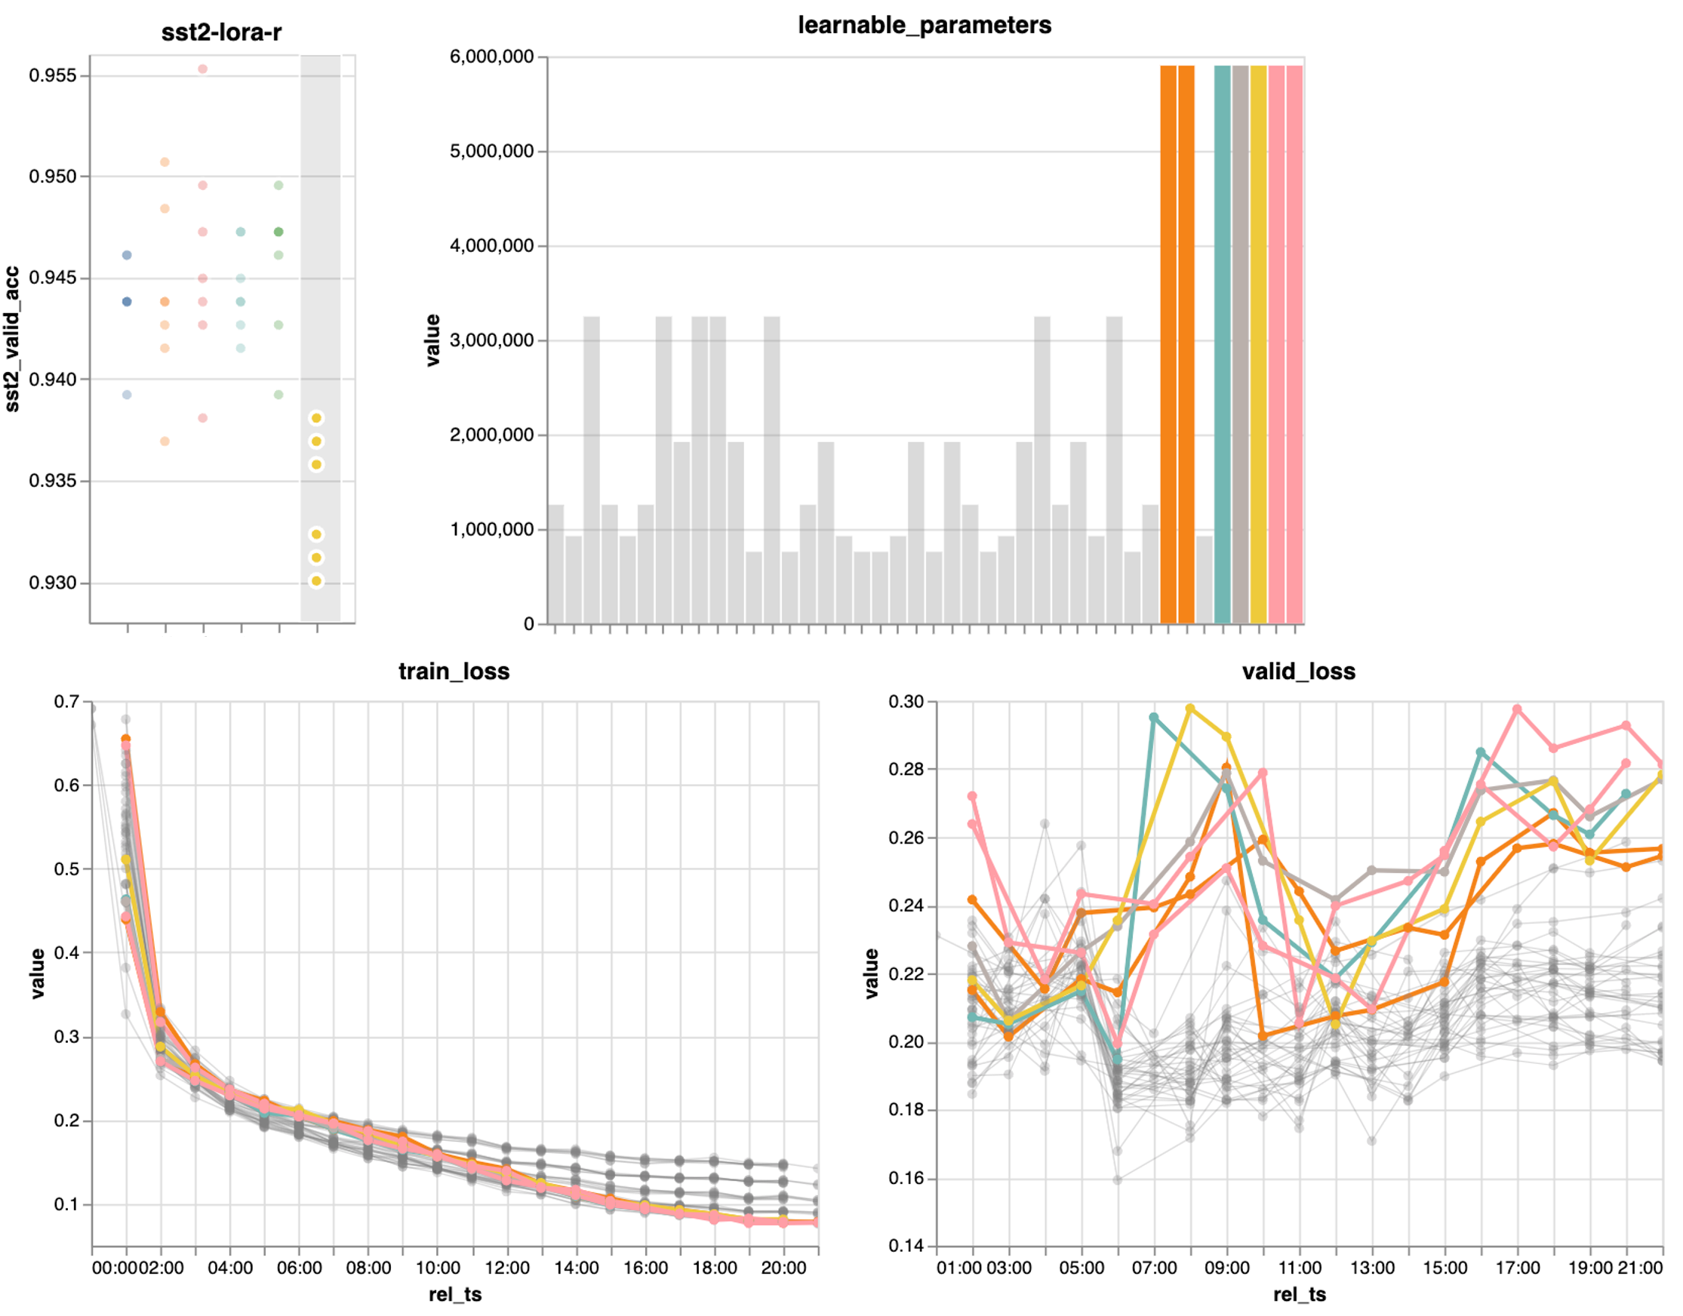This screenshot has width=1683, height=1316.
Task: Click the learnable_parameters chart title
Action: pos(924,26)
